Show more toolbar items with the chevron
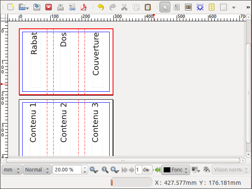The image size is (252, 189). coord(248,8)
